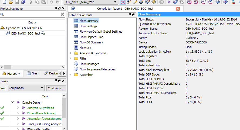
Task: Float the Project Navigator panel
Action: (59, 8)
